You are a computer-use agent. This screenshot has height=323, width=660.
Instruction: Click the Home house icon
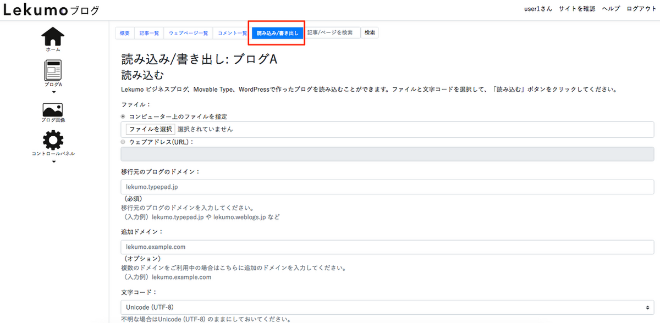tap(53, 36)
